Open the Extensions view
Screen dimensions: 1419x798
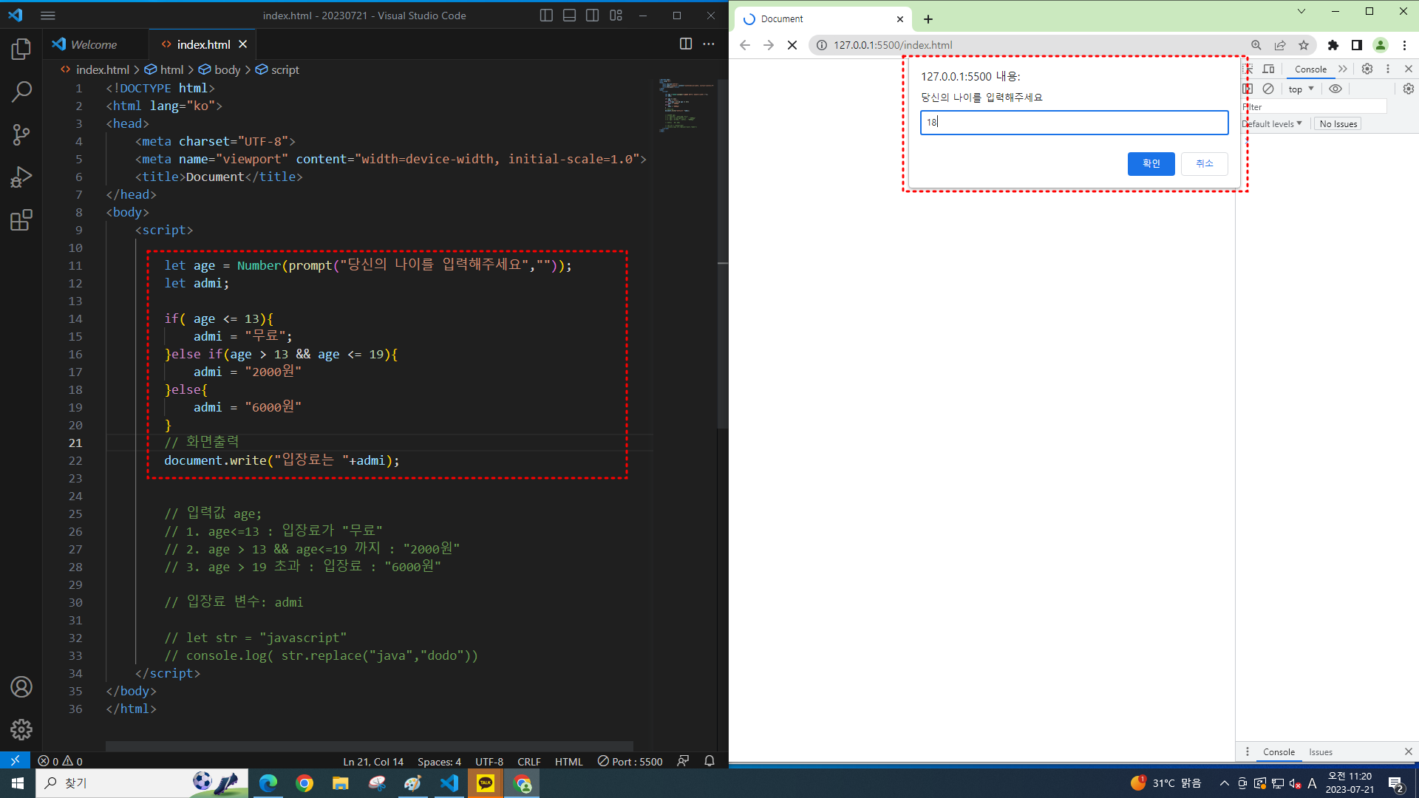click(21, 220)
